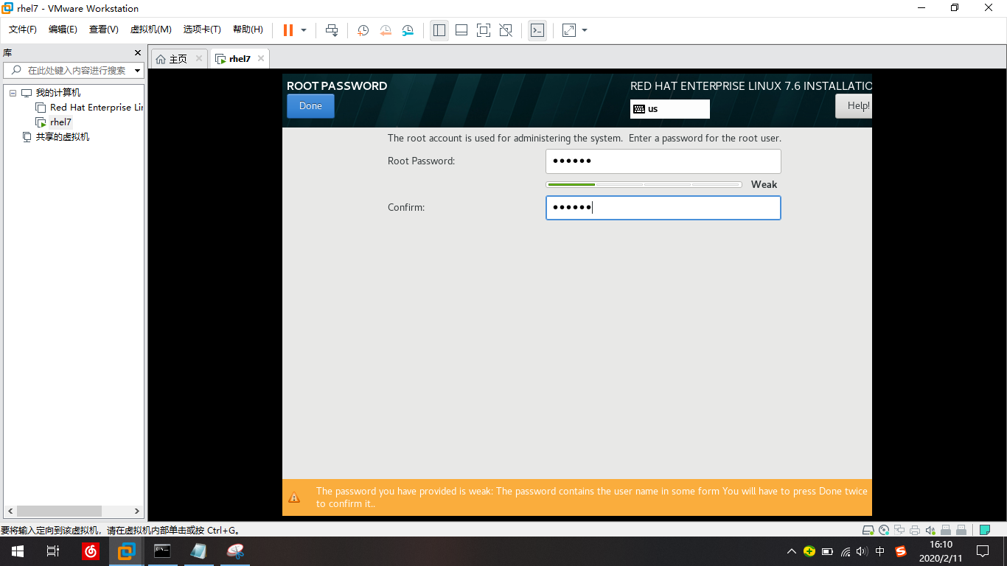Open the snapshot manager
Viewport: 1007px width, 566px height.
(x=408, y=30)
